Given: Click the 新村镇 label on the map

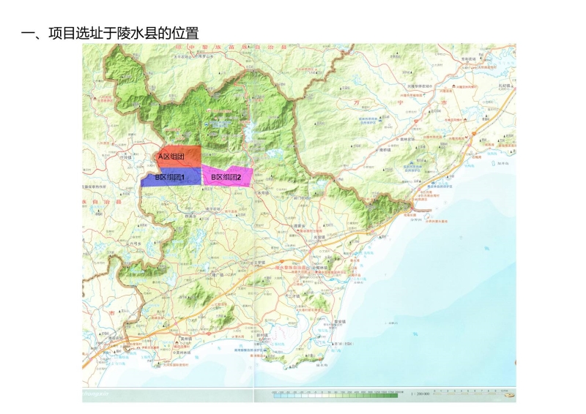Looking at the screenshot, I should coord(263,335).
